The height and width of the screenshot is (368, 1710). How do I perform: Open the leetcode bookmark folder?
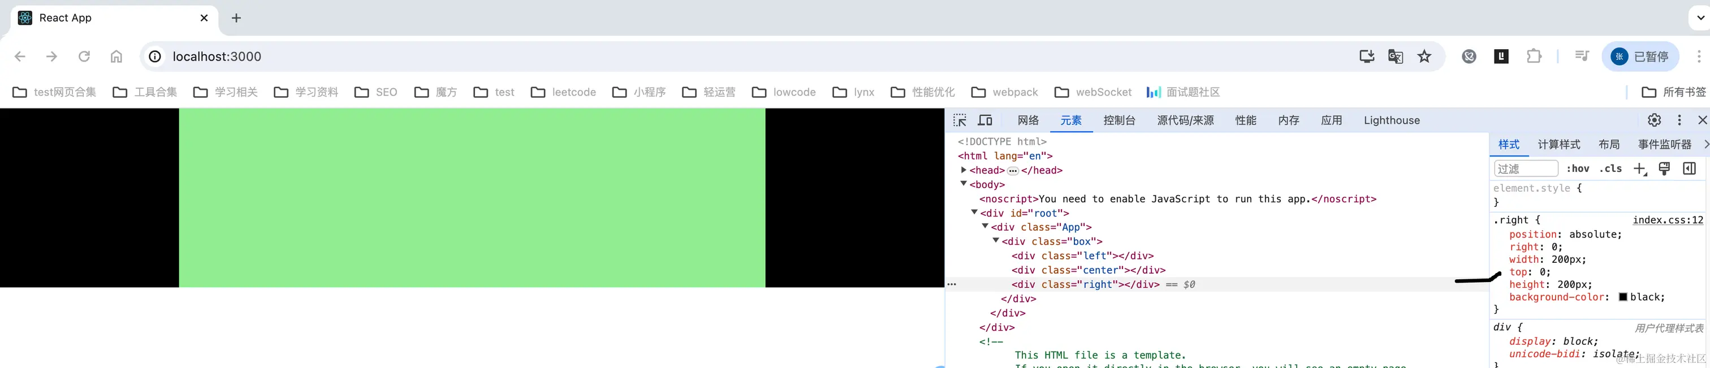(x=563, y=92)
